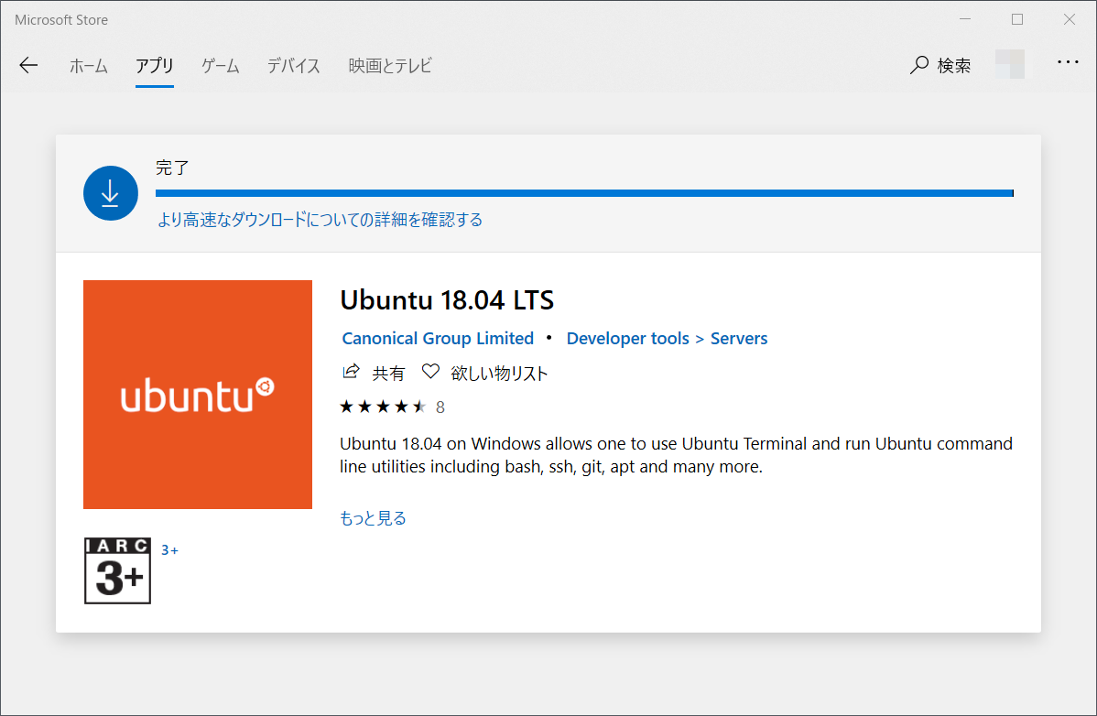Select the first rating star
Viewport: 1097px width, 716px height.
[346, 406]
